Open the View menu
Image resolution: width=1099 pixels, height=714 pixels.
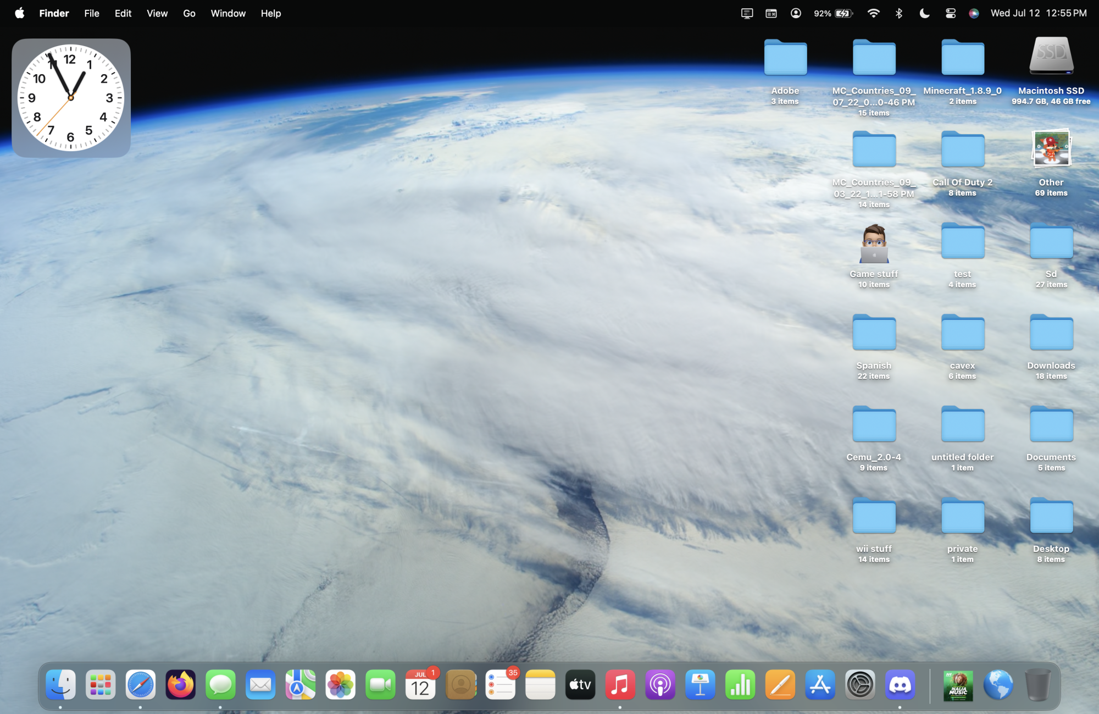[157, 13]
